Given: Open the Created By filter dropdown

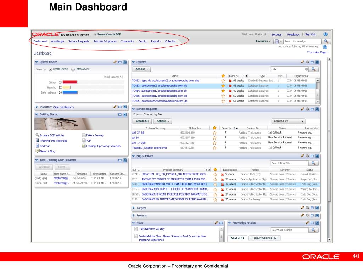Looking at the screenshot, I should 289,121.
